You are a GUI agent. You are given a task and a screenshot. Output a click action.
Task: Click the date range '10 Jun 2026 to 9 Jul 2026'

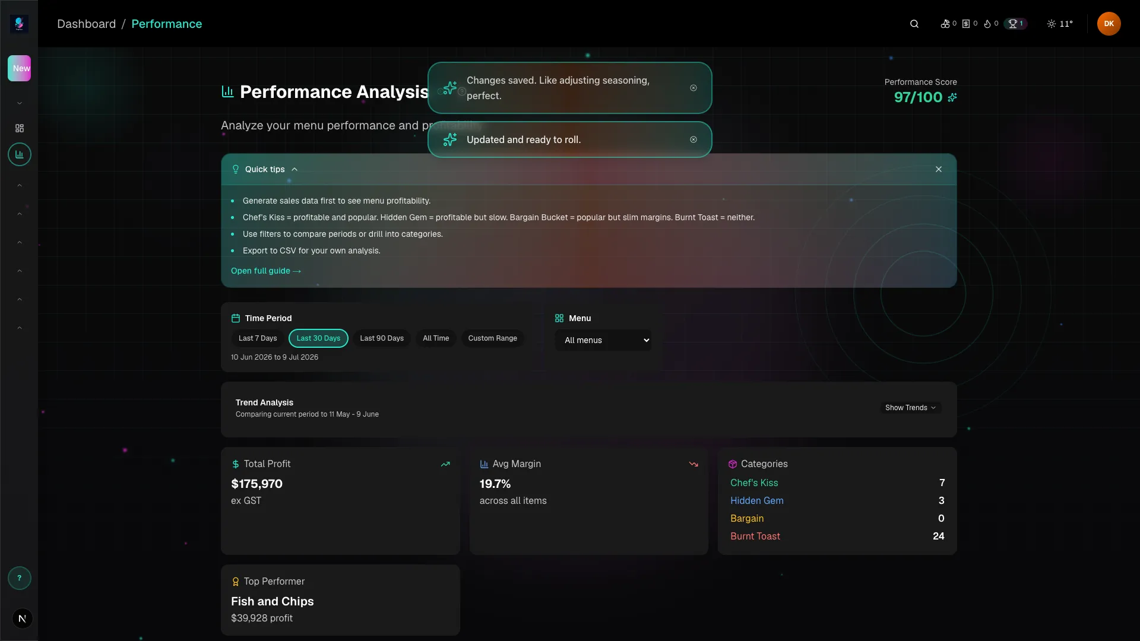click(x=274, y=357)
